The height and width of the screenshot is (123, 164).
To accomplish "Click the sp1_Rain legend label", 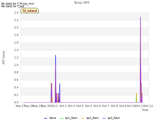I will 71,118.
